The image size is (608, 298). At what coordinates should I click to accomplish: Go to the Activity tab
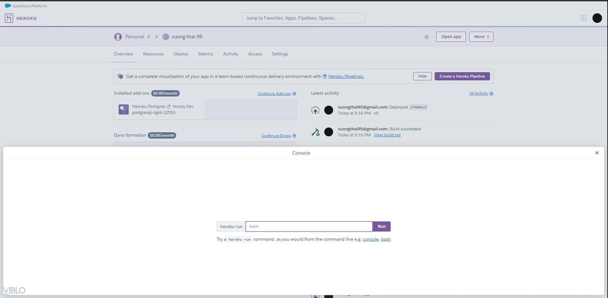pyautogui.click(x=231, y=54)
